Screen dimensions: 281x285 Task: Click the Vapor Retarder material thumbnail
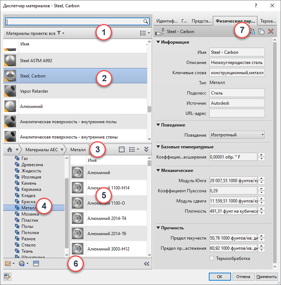[x=10, y=91]
